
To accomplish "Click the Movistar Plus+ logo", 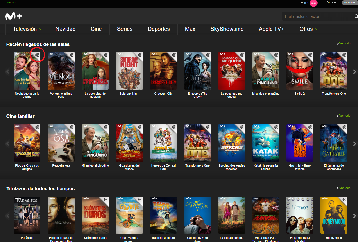I will (x=14, y=16).
